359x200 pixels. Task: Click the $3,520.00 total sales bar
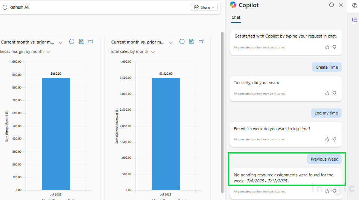point(166,134)
